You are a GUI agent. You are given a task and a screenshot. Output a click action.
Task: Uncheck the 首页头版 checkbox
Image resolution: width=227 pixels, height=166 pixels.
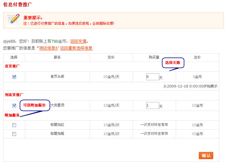click(x=14, y=77)
